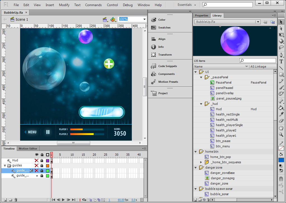Open the Modify menu
Viewport: 286px width, 203px height.
(64, 5)
